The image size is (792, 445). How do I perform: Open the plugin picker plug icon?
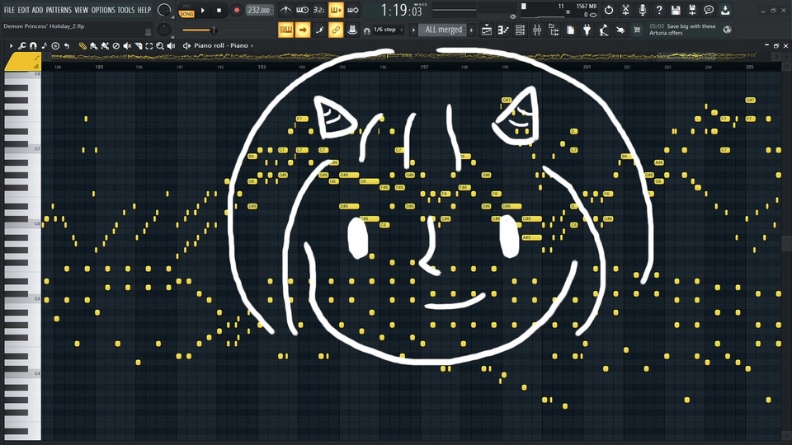pyautogui.click(x=587, y=30)
